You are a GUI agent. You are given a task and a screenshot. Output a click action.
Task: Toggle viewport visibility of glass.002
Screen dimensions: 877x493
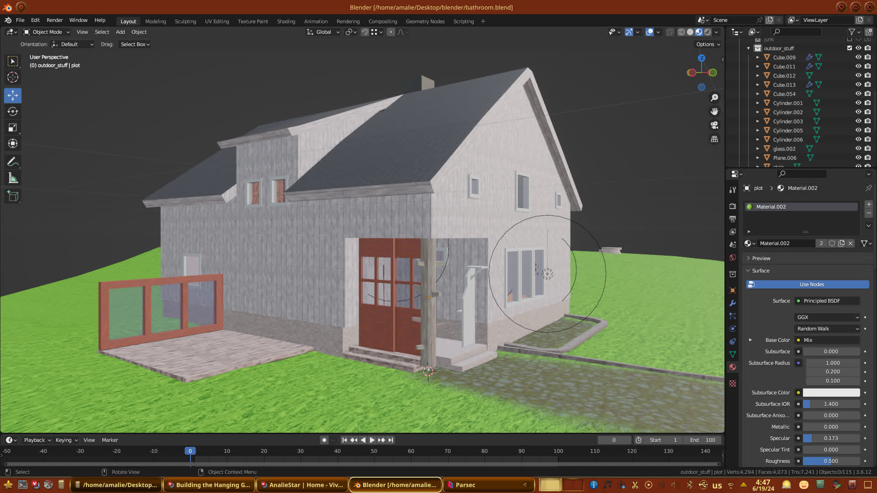[x=858, y=149]
